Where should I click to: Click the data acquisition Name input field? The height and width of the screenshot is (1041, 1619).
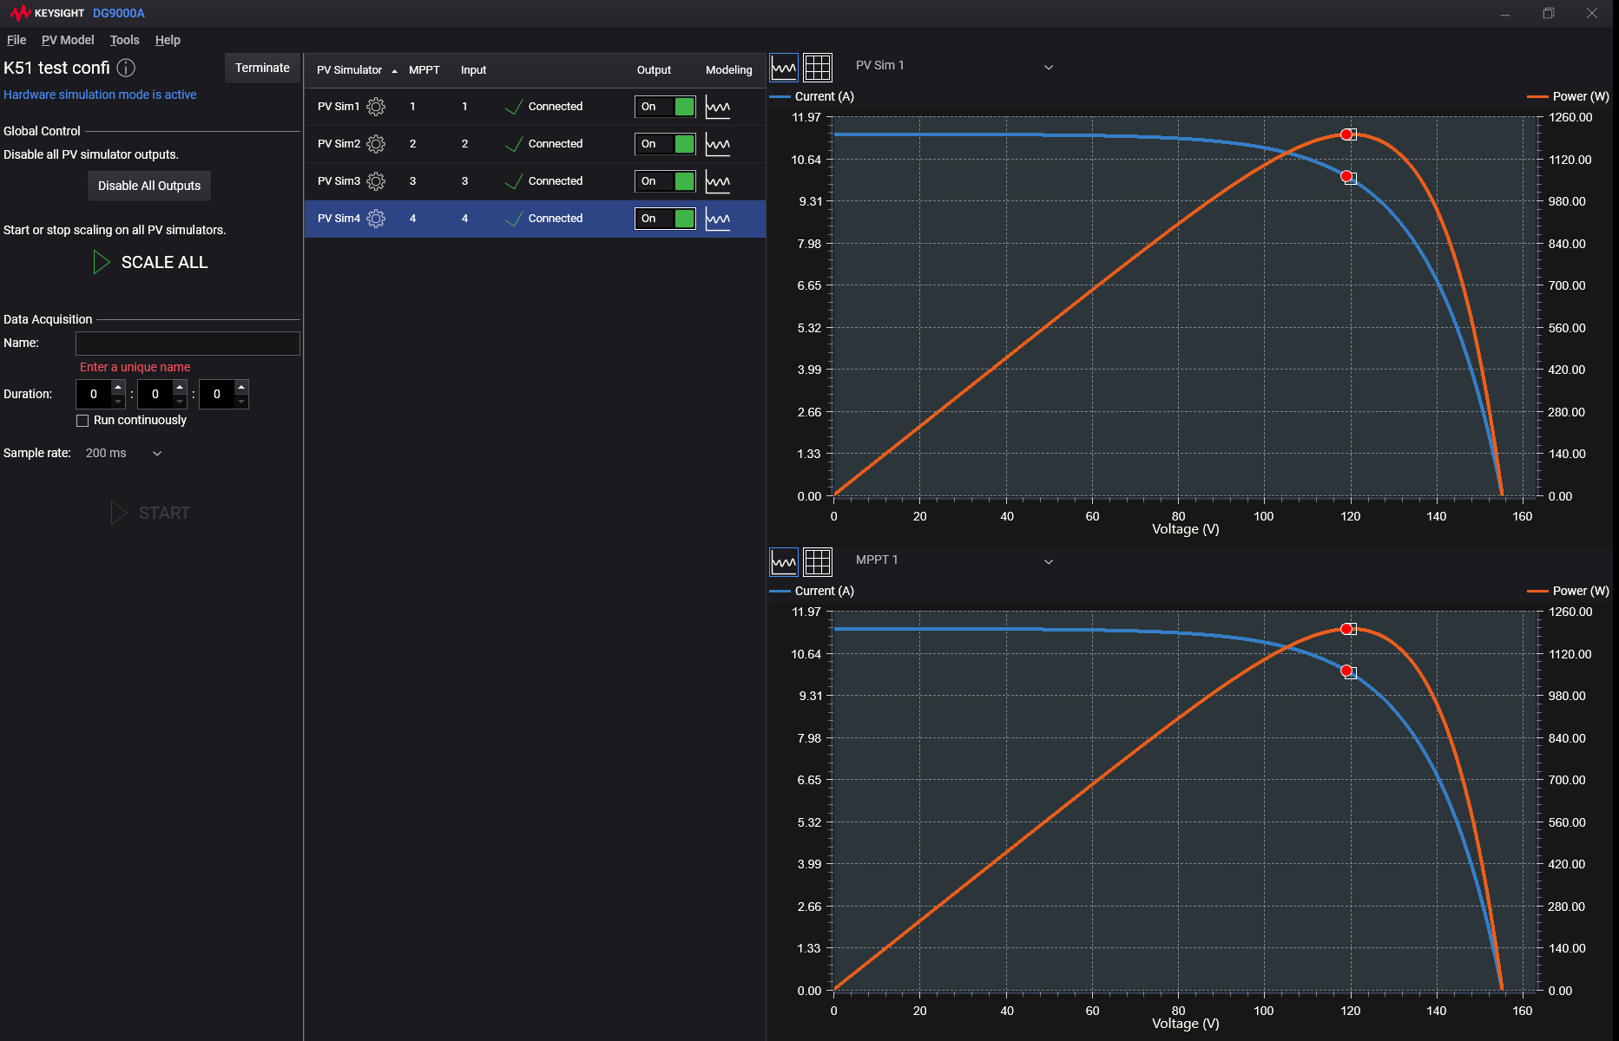pyautogui.click(x=188, y=344)
